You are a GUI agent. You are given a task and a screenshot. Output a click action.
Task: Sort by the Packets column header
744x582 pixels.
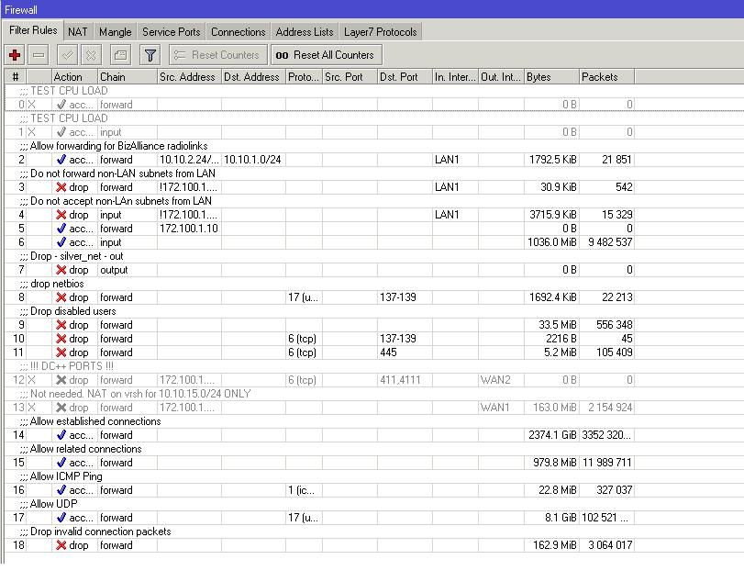click(607, 77)
